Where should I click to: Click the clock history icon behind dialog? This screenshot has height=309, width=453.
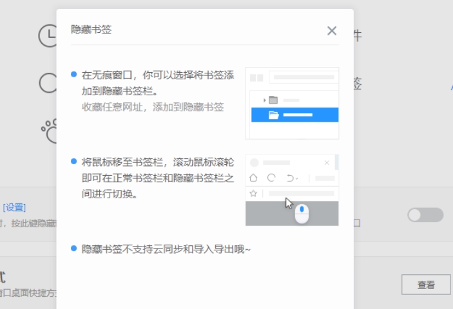tap(48, 36)
